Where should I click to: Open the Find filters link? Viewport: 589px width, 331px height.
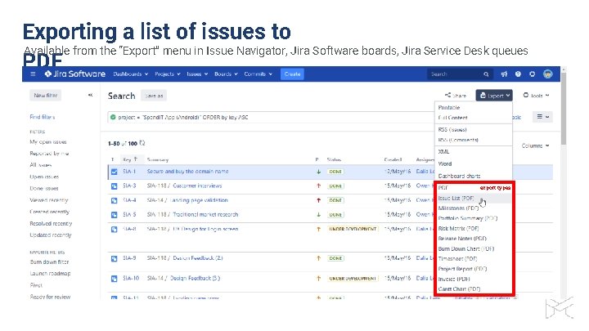coord(42,117)
